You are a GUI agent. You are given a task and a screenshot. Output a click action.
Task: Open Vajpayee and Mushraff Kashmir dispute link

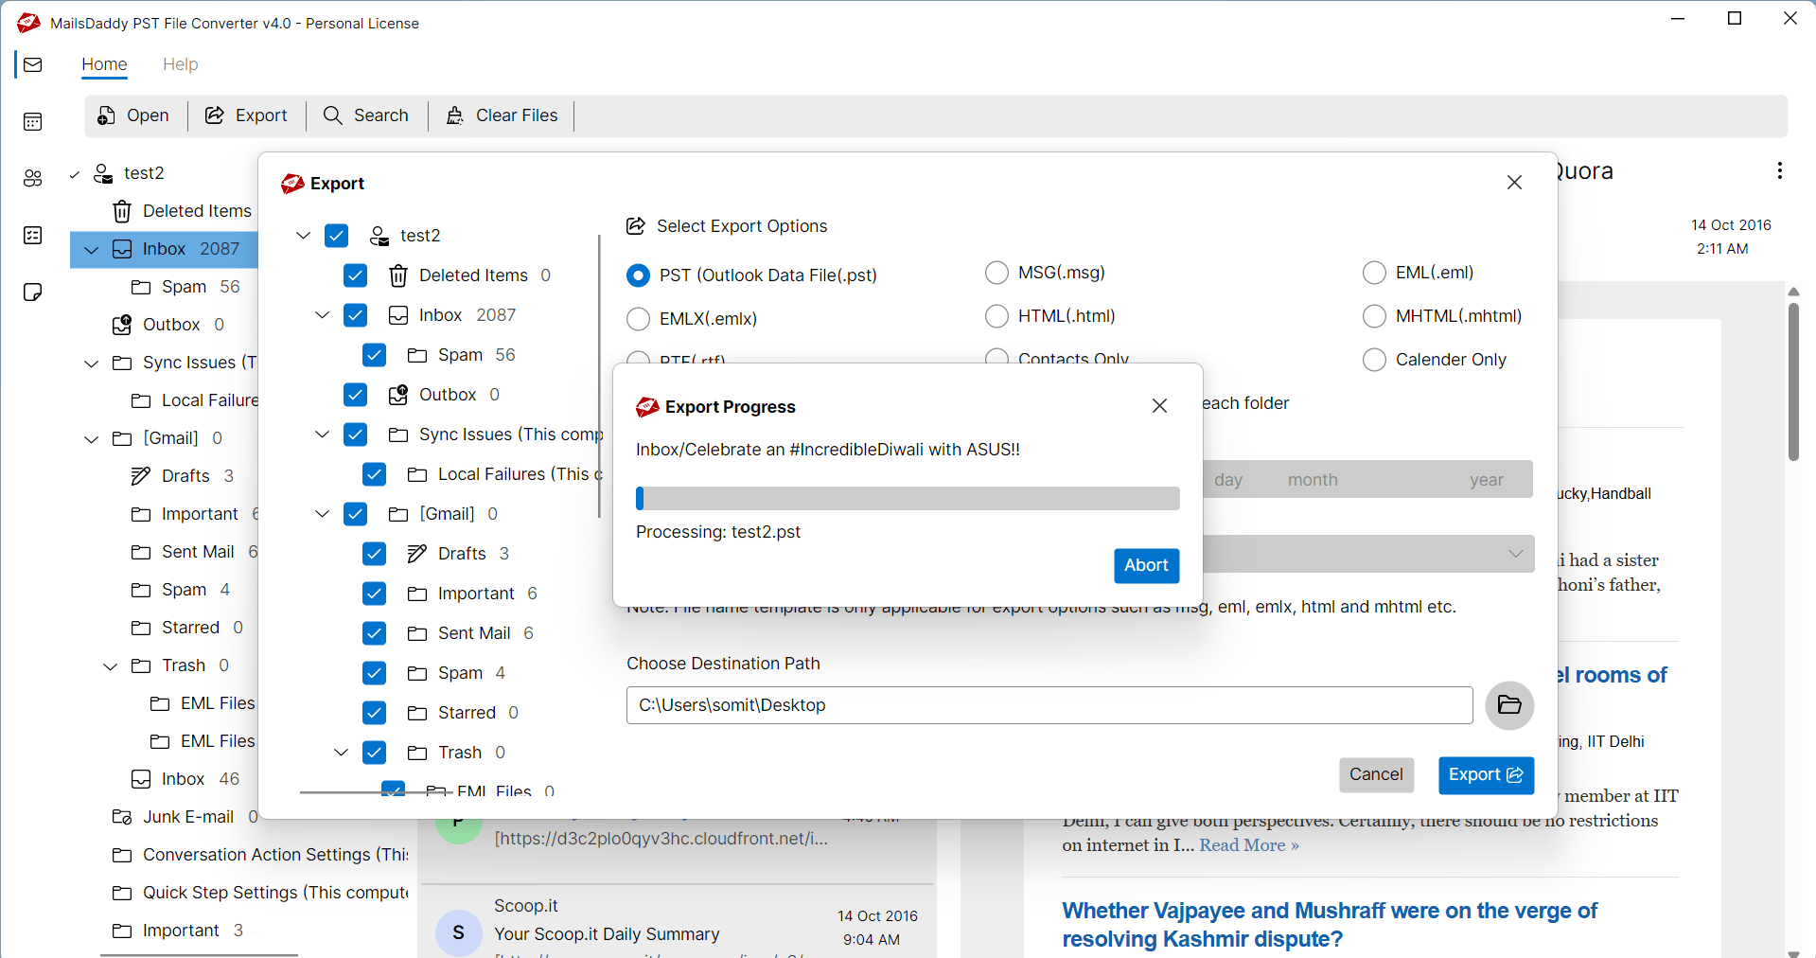(x=1329, y=925)
